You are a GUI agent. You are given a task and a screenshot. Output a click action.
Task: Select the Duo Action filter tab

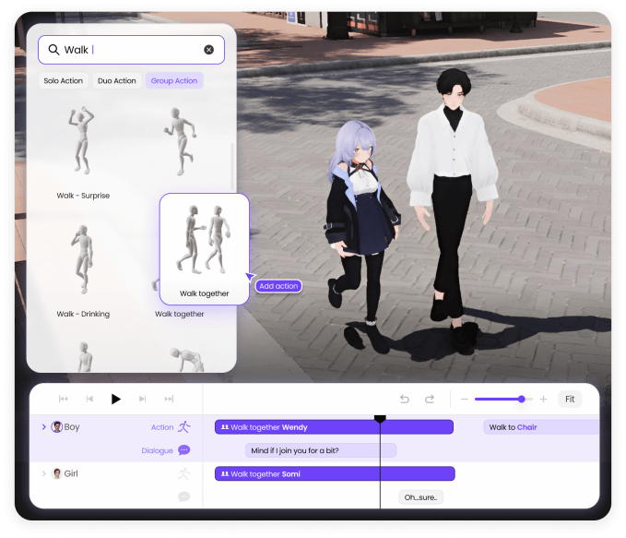tap(117, 80)
